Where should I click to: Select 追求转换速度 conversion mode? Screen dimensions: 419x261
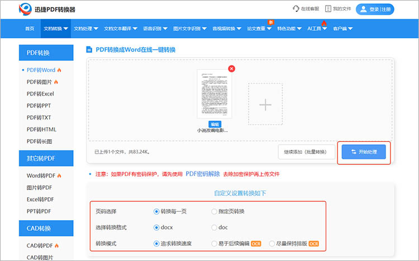coord(156,244)
